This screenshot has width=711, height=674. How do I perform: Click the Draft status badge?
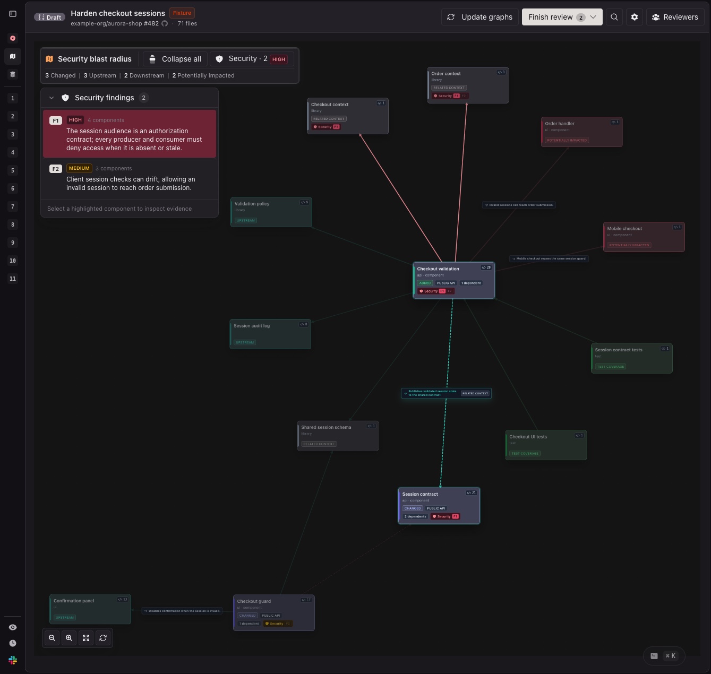tap(49, 17)
